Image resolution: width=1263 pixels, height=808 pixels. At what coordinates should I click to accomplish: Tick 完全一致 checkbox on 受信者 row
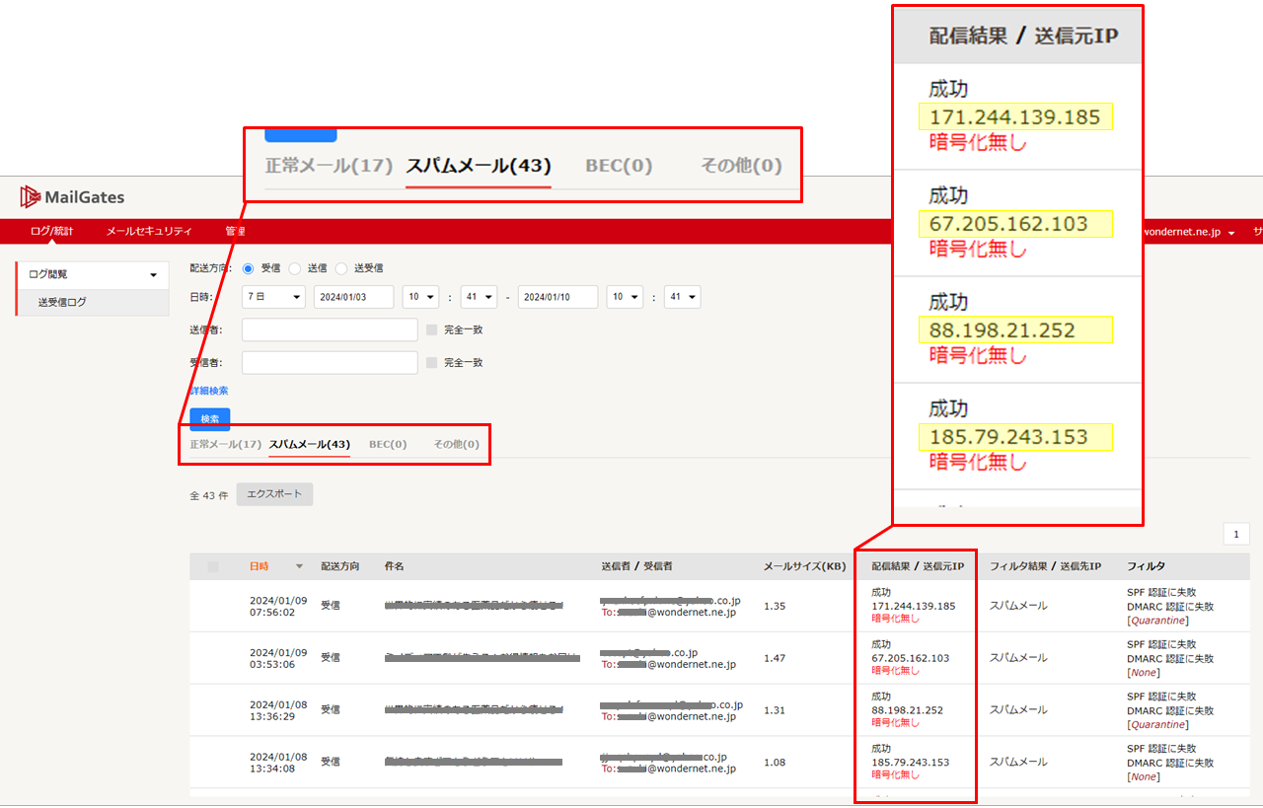click(x=431, y=362)
